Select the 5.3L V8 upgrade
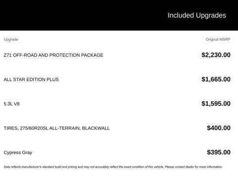 point(11,104)
